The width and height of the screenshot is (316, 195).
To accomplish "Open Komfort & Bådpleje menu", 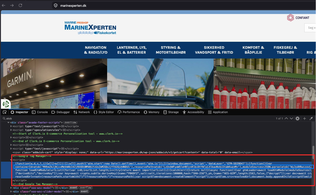I will pyautogui.click(x=253, y=50).
